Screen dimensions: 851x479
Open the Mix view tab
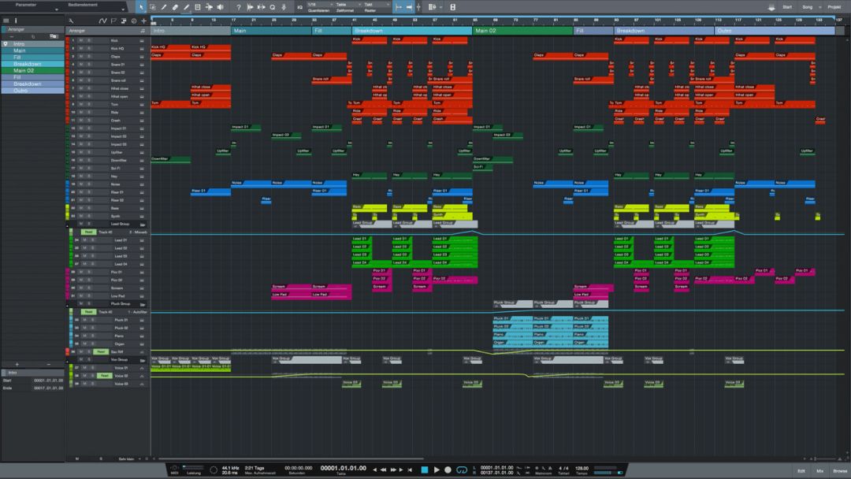click(819, 470)
